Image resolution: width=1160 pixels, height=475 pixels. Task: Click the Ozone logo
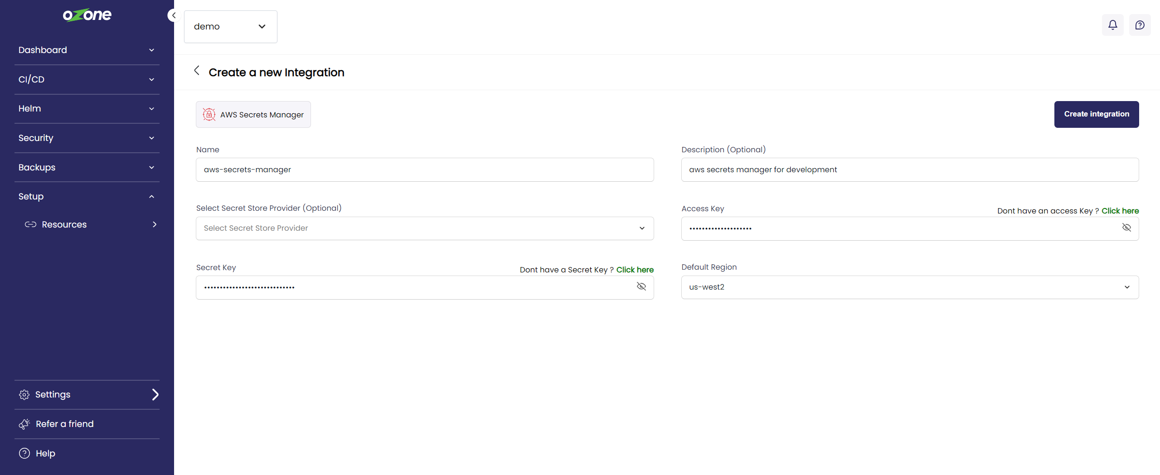[x=87, y=15]
